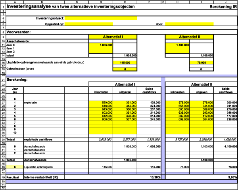Image resolution: width=238 pixels, height=190 pixels.
Task: Click inkomsten 602.000 in Alternatief I year 4
Action: coord(101,112)
